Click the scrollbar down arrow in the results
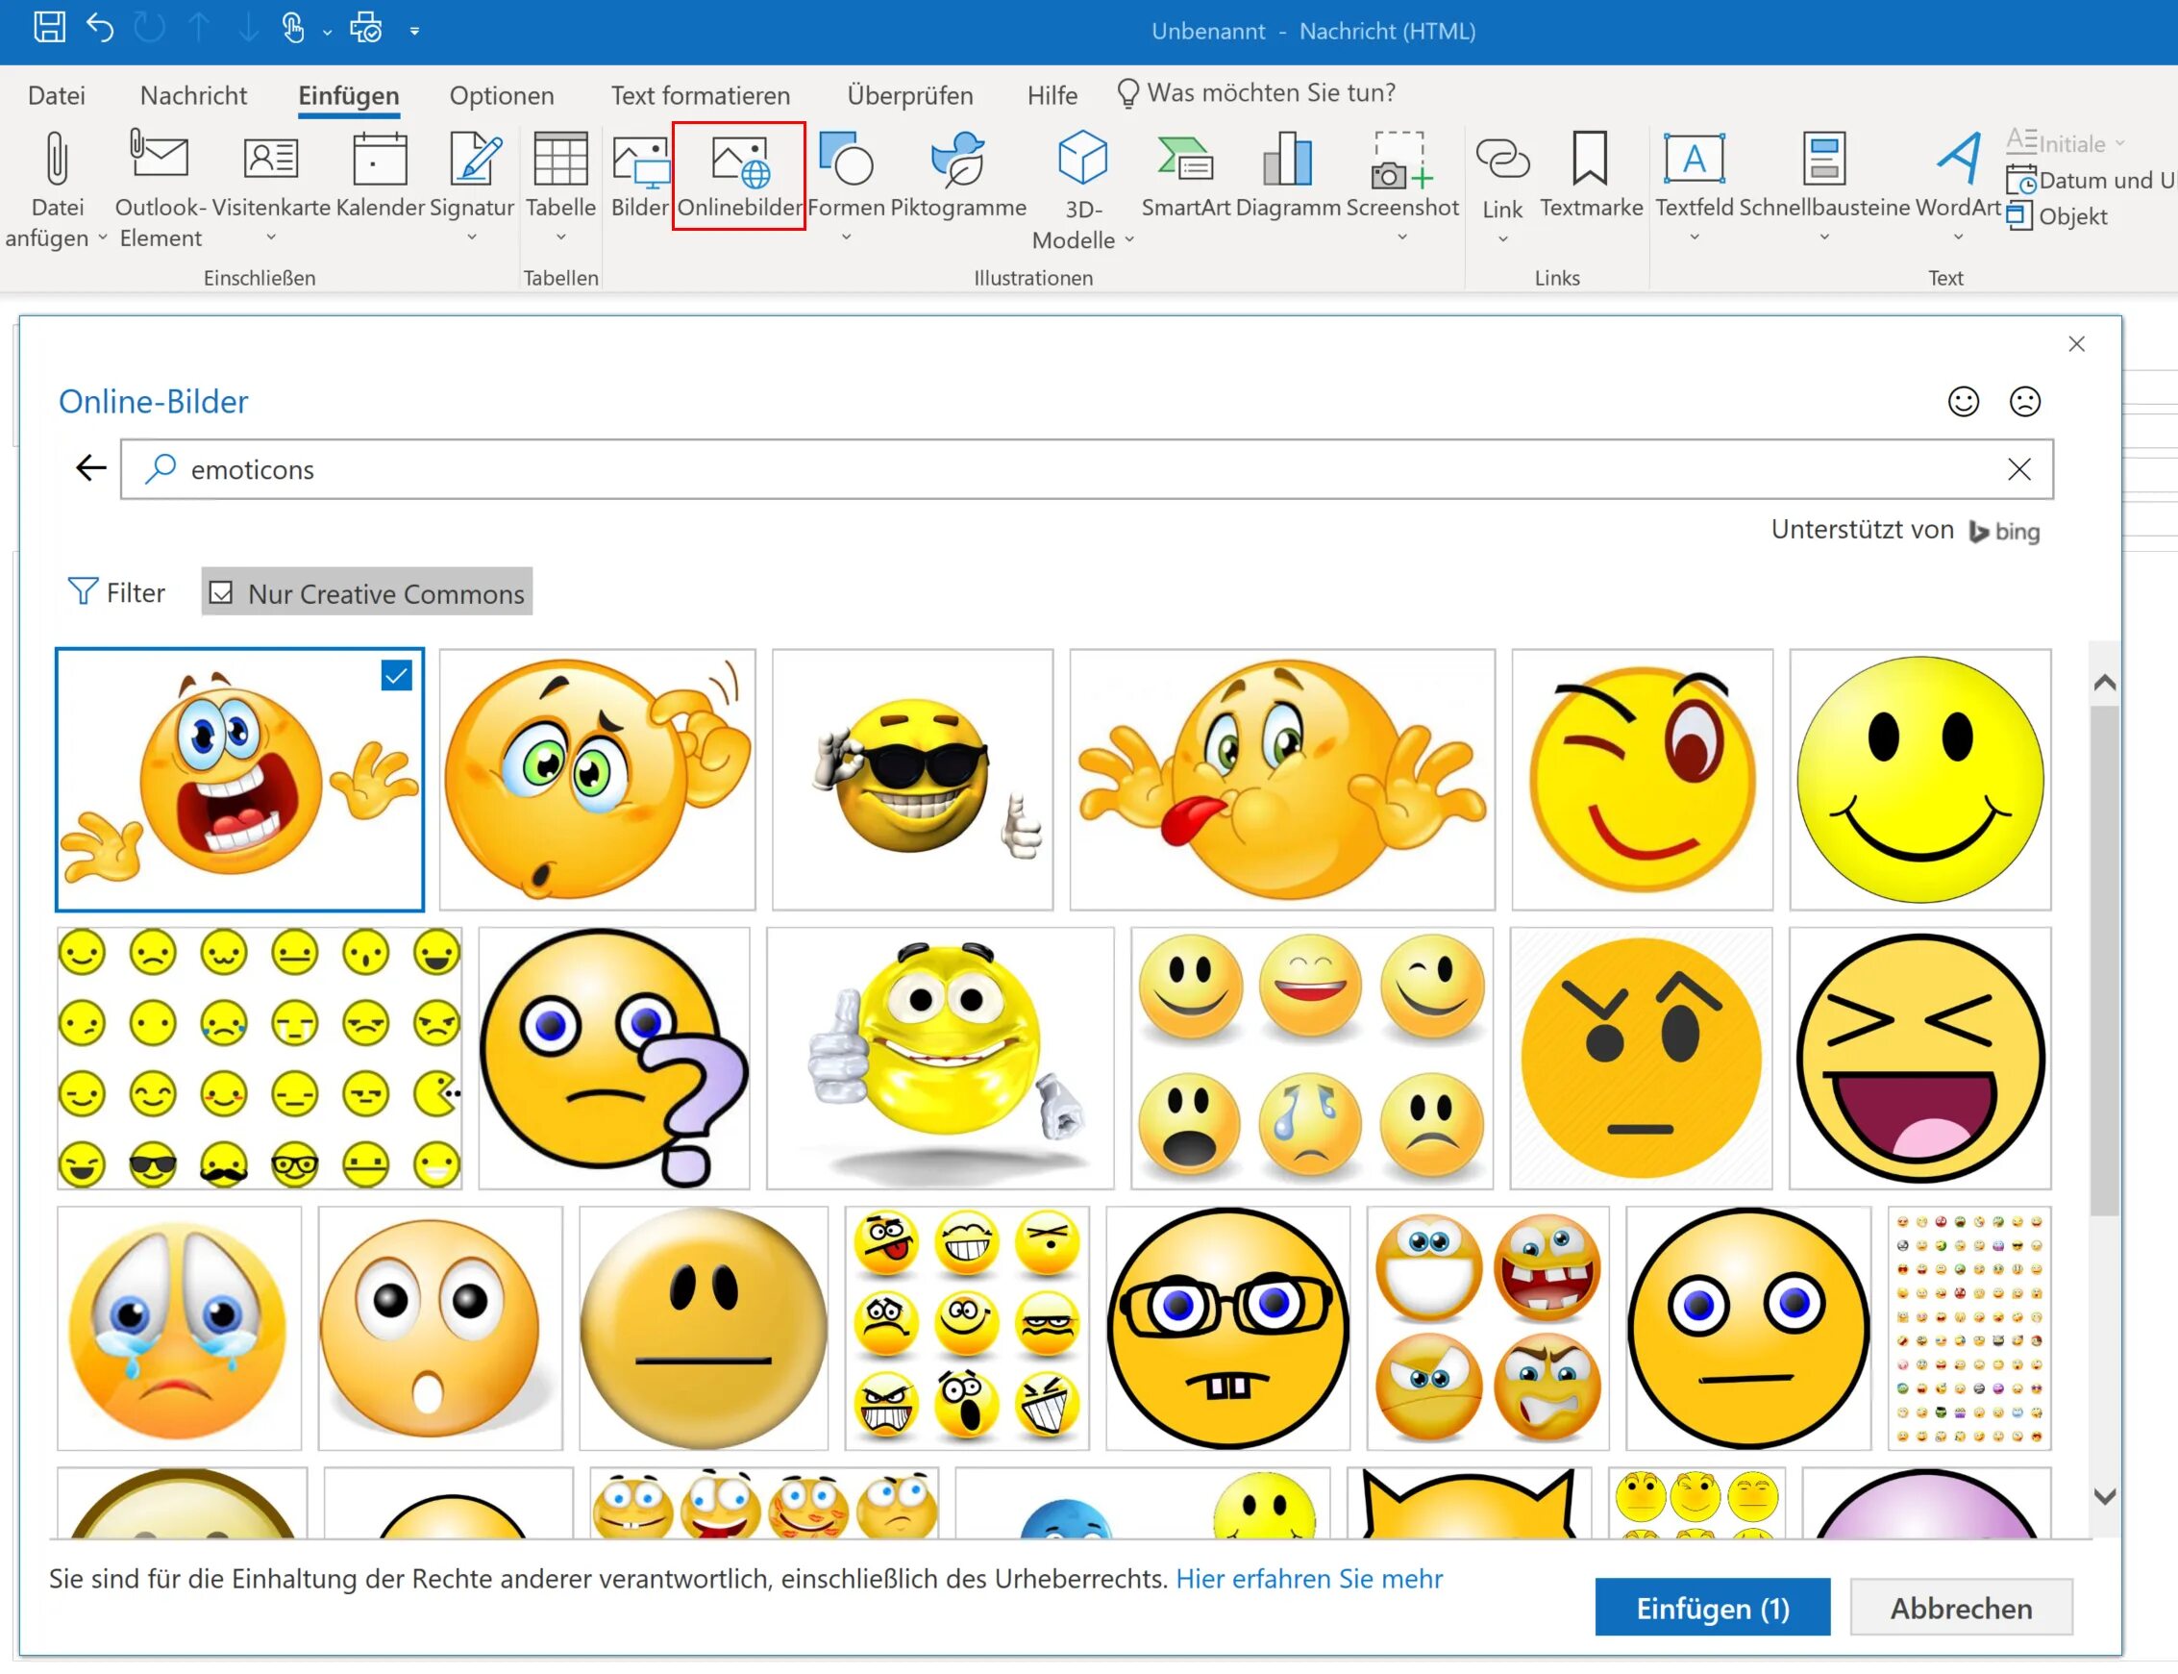The height and width of the screenshot is (1674, 2178). coord(2104,1497)
